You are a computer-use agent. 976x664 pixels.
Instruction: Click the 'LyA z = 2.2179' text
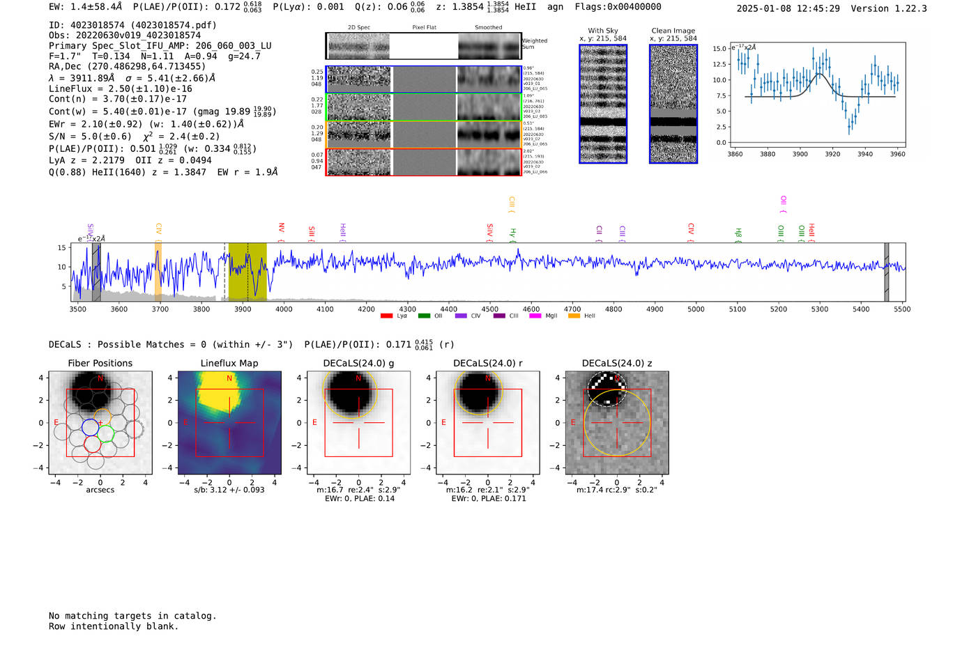point(86,160)
